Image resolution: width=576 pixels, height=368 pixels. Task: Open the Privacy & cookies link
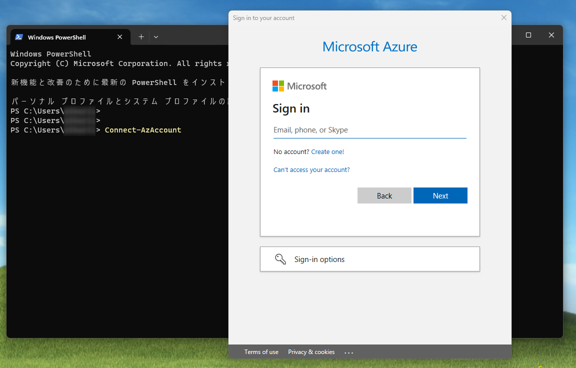point(311,352)
